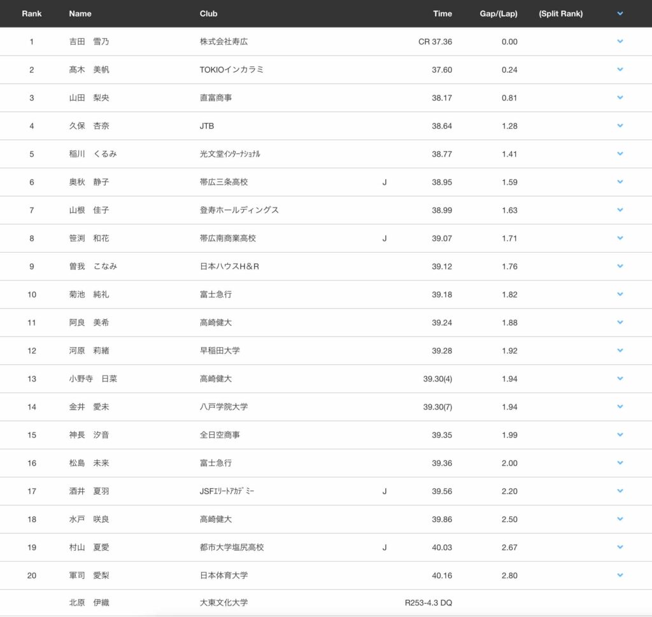Click the Rank column header
The width and height of the screenshot is (652, 617).
coord(32,13)
